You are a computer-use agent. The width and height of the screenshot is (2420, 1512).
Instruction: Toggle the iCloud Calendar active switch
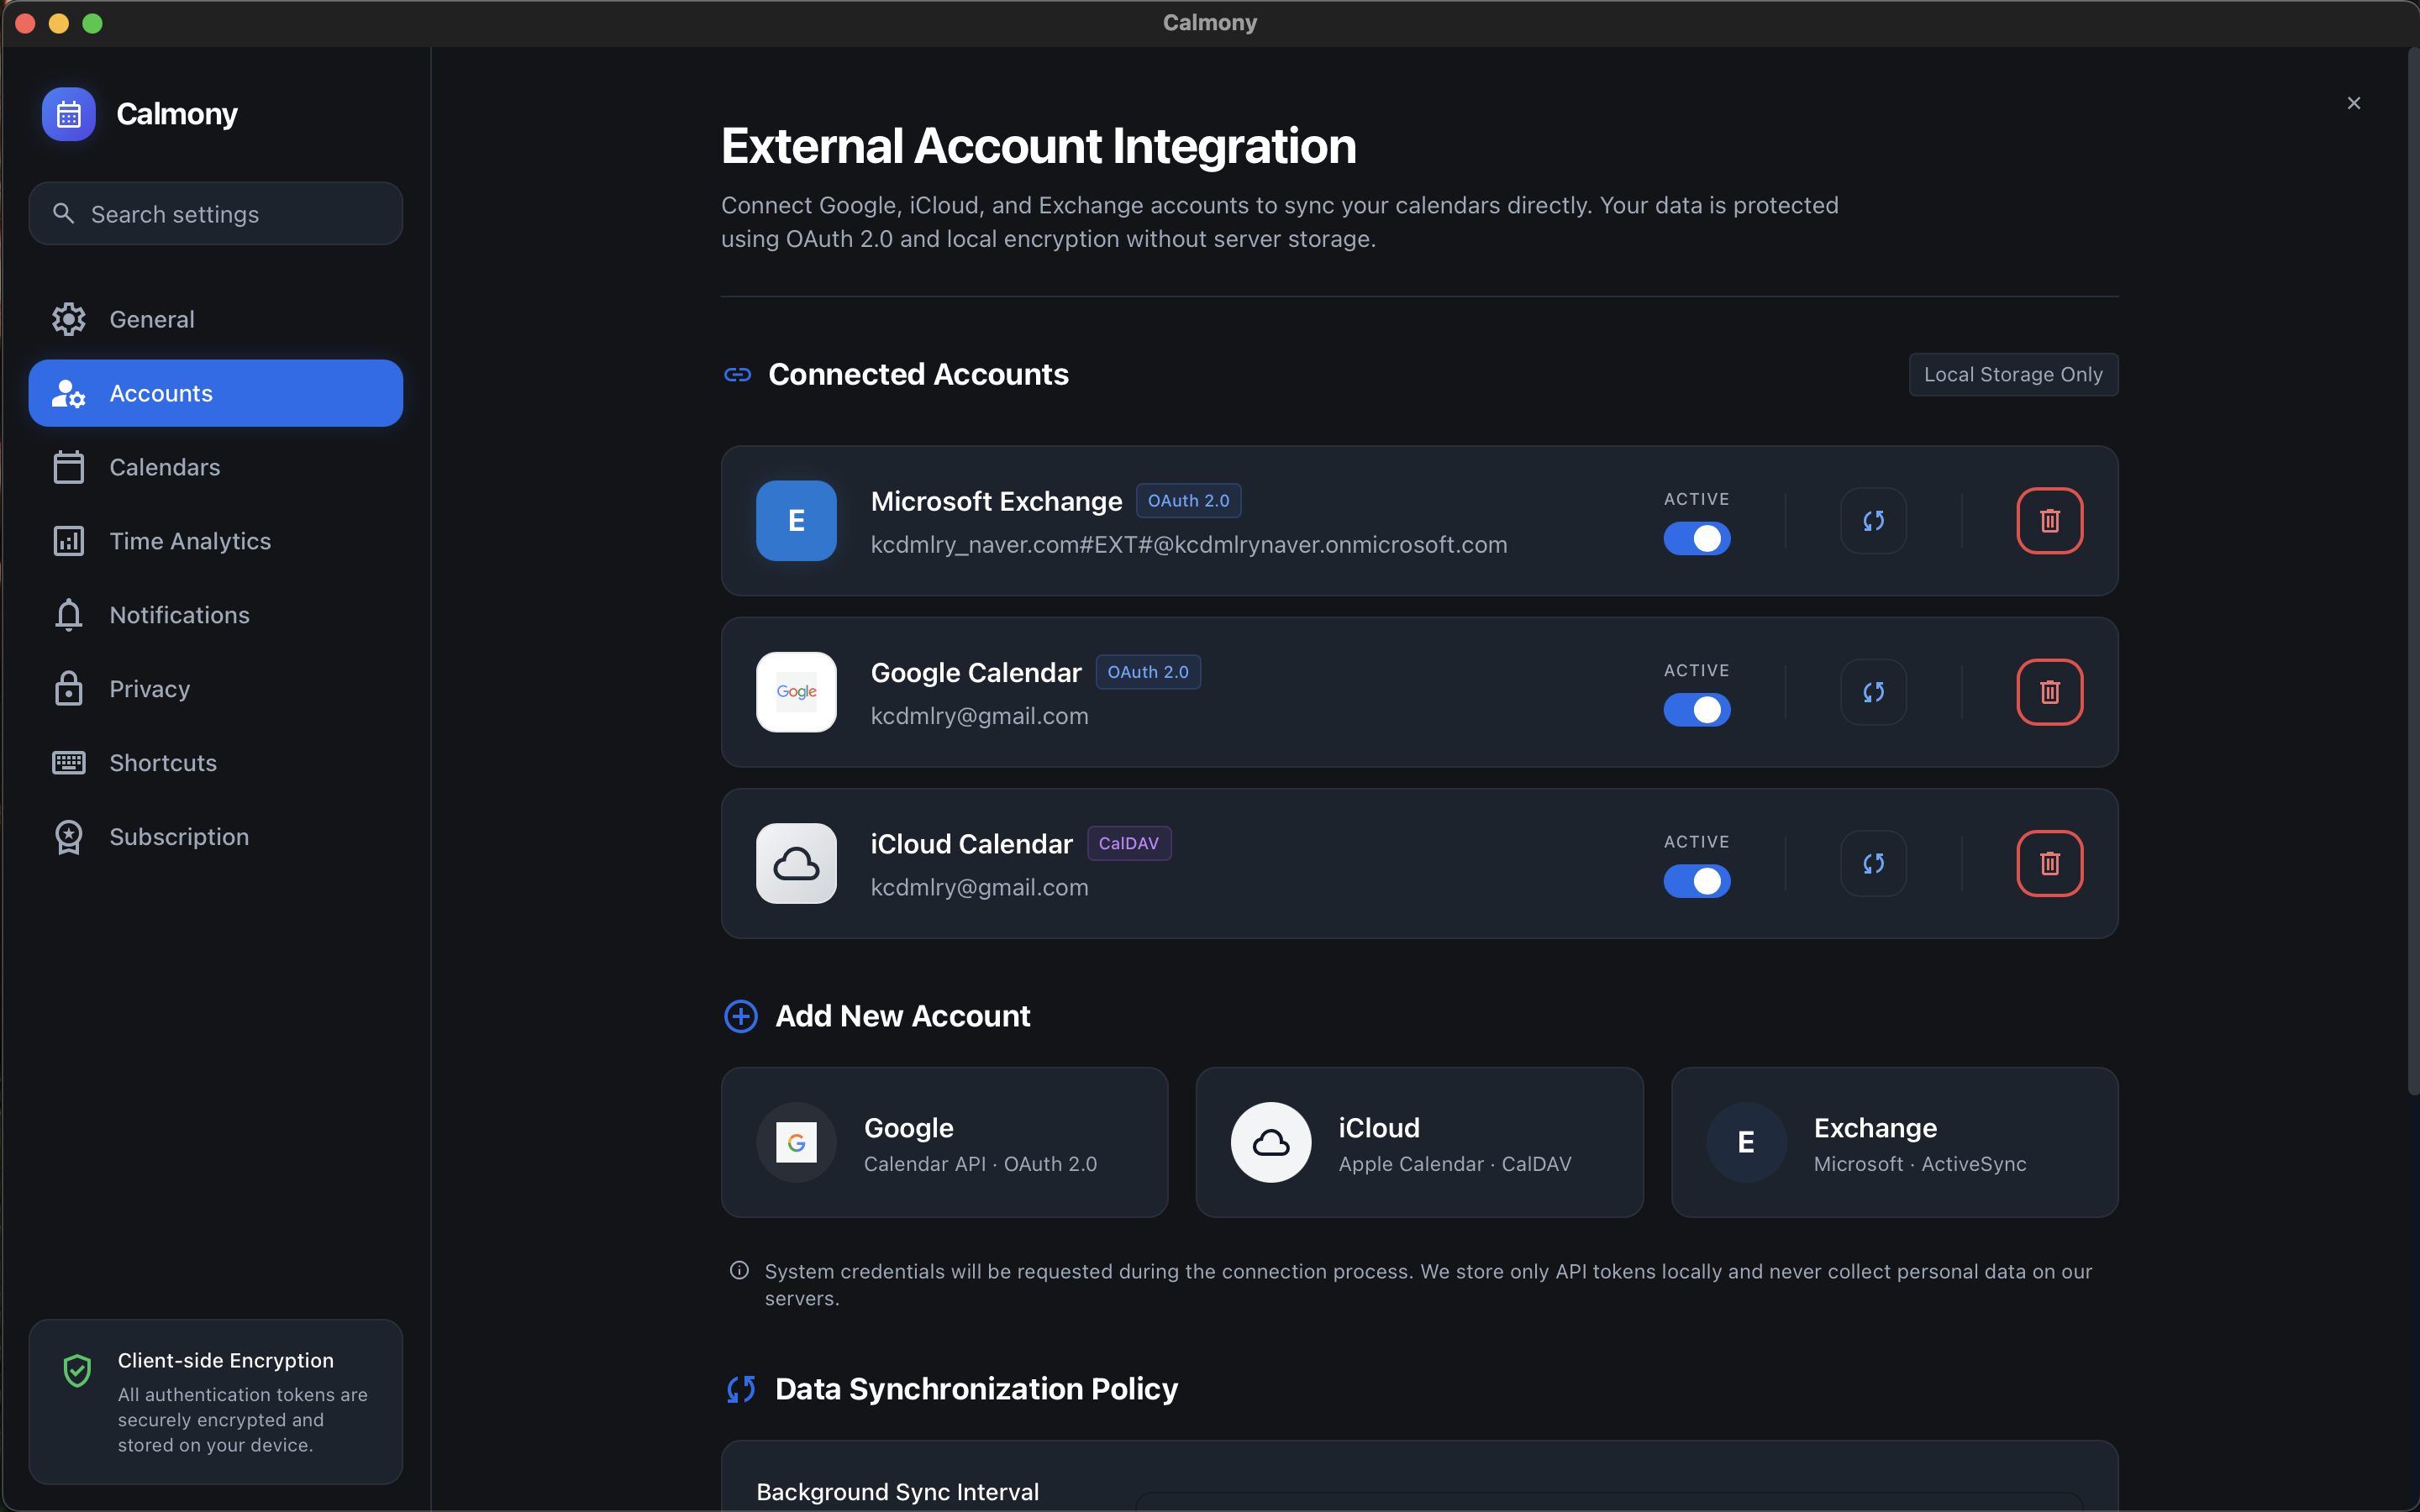point(1697,881)
